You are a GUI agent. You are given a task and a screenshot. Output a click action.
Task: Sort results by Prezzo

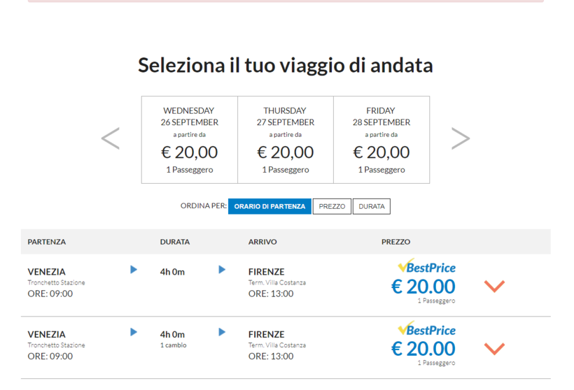(332, 207)
